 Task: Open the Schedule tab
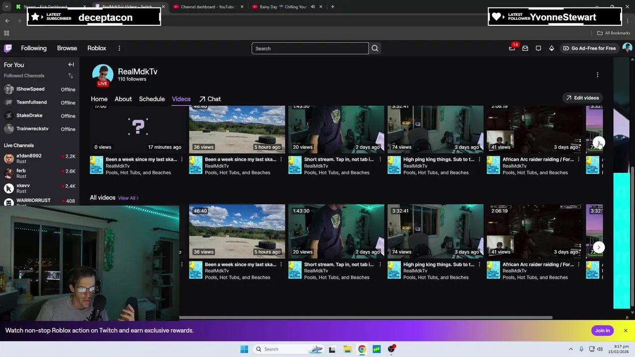point(152,99)
